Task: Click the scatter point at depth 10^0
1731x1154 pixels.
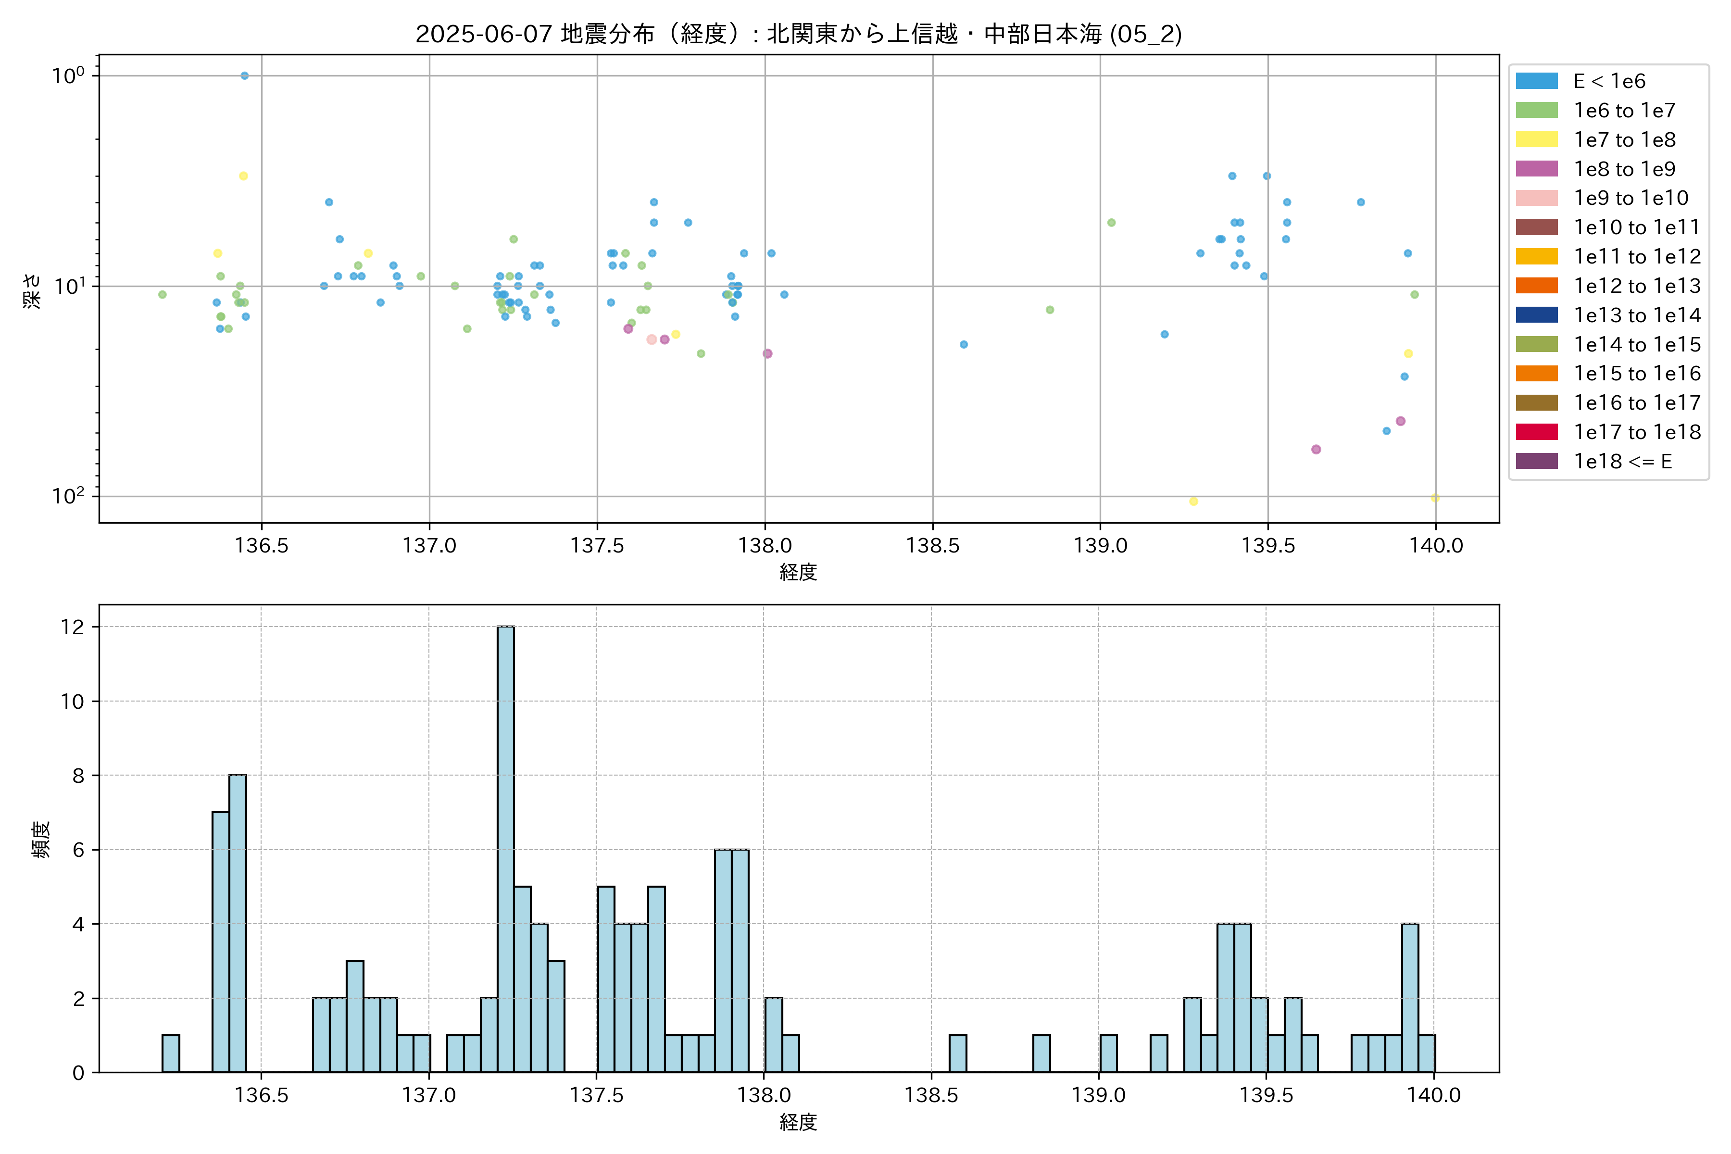Action: pyautogui.click(x=244, y=76)
